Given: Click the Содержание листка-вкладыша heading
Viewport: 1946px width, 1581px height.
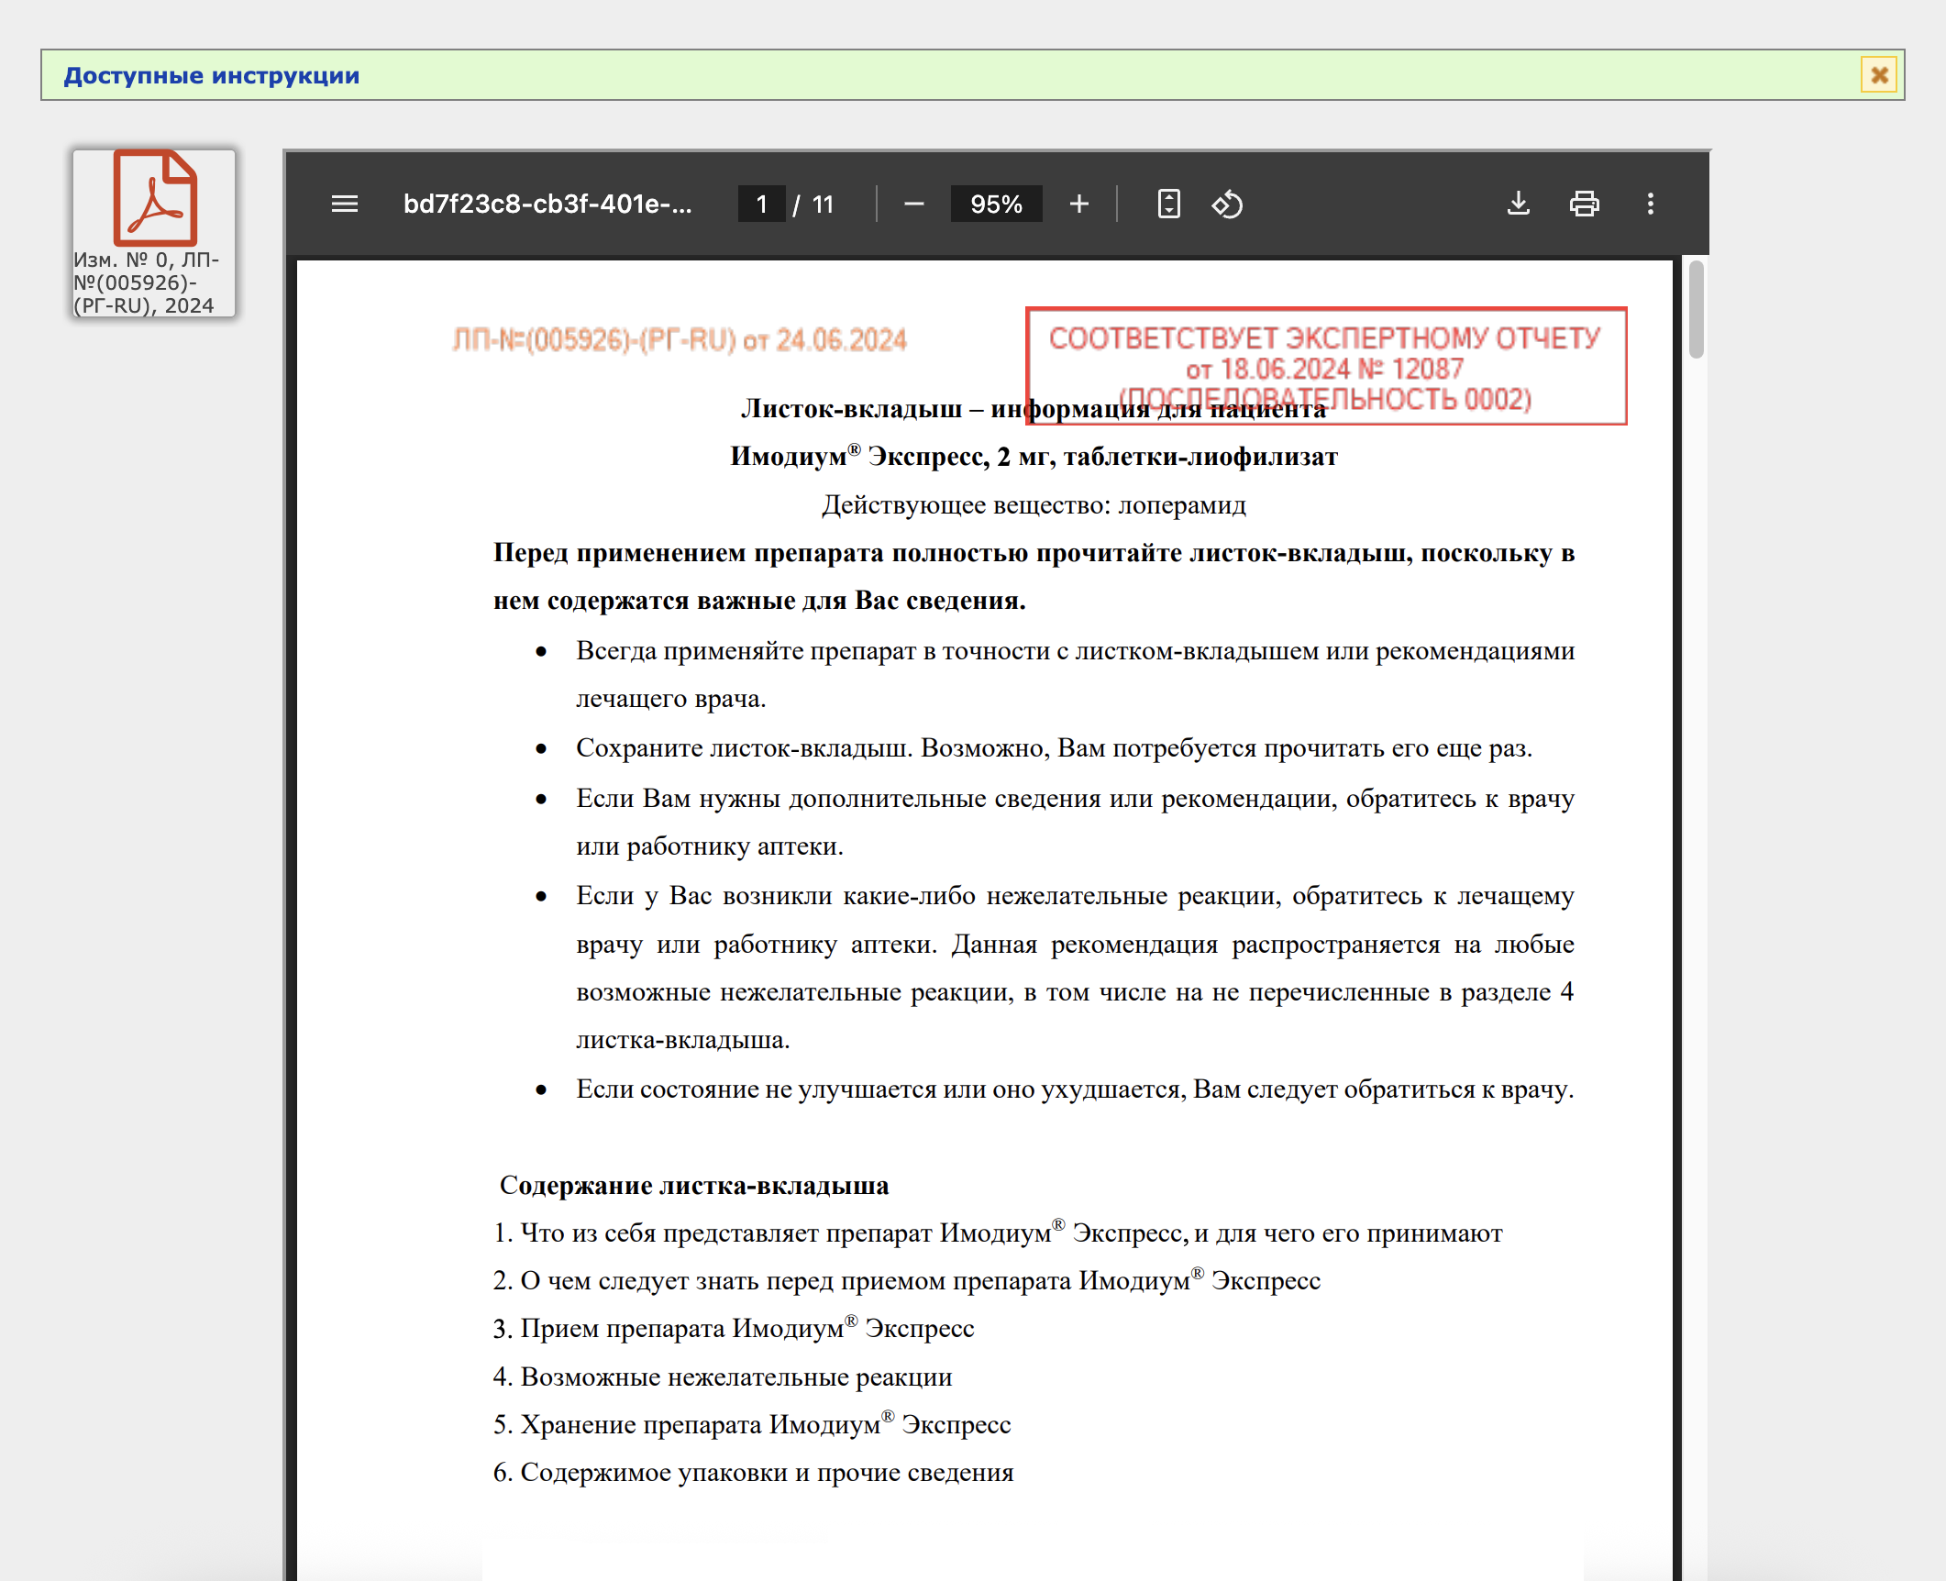Looking at the screenshot, I should (x=694, y=1185).
